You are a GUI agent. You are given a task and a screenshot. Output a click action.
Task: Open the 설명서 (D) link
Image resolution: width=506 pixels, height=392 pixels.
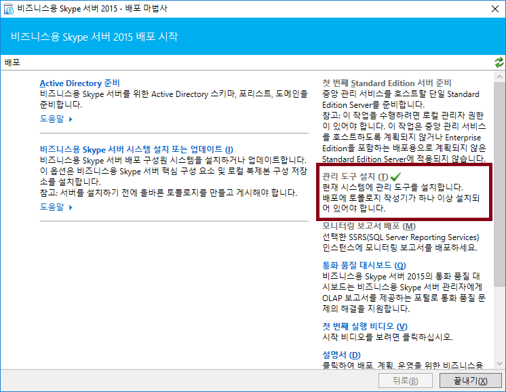341,355
